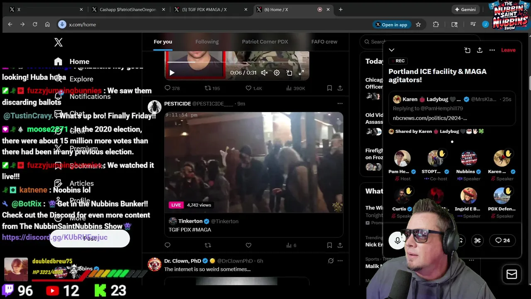The width and height of the screenshot is (531, 299).
Task: Click Open in app button
Action: (x=391, y=25)
